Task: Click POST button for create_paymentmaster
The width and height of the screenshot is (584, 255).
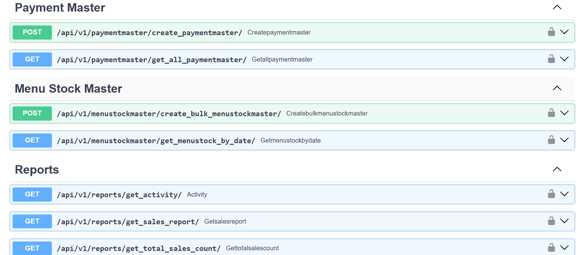Action: [32, 32]
